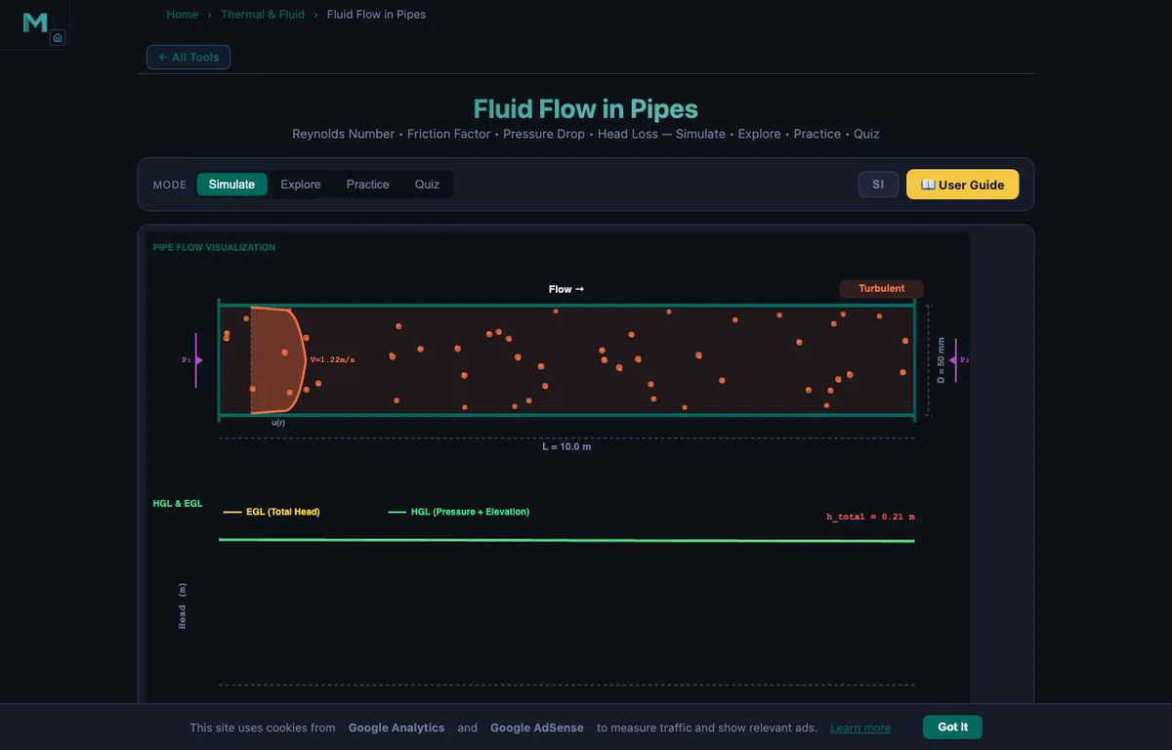Click the h_total = 0.21 m readout
Viewport: 1172px width, 750px height.
[x=870, y=516]
